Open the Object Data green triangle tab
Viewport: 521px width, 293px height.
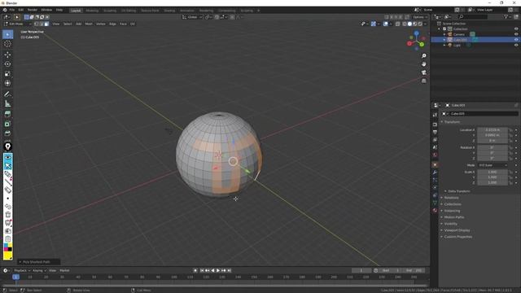coord(435,203)
